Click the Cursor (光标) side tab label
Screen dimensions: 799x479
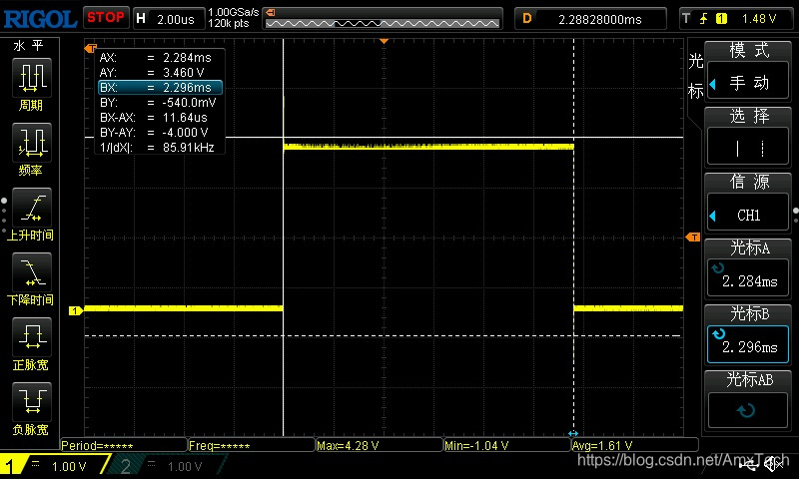(695, 75)
